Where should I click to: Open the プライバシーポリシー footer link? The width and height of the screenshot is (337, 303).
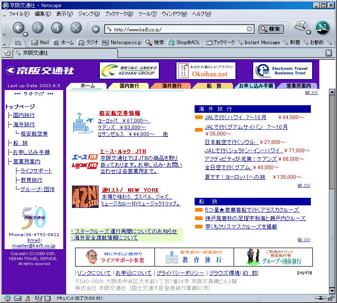coord(180,273)
